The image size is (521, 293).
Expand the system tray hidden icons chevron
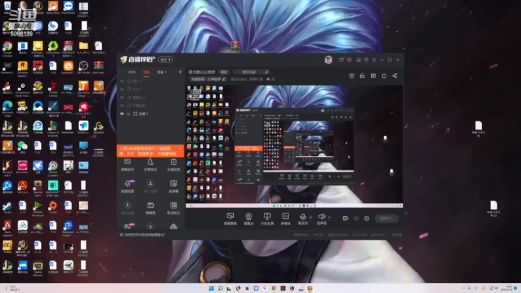(x=464, y=288)
